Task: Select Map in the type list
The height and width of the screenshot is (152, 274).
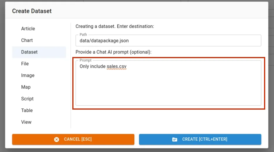Action: (26, 87)
